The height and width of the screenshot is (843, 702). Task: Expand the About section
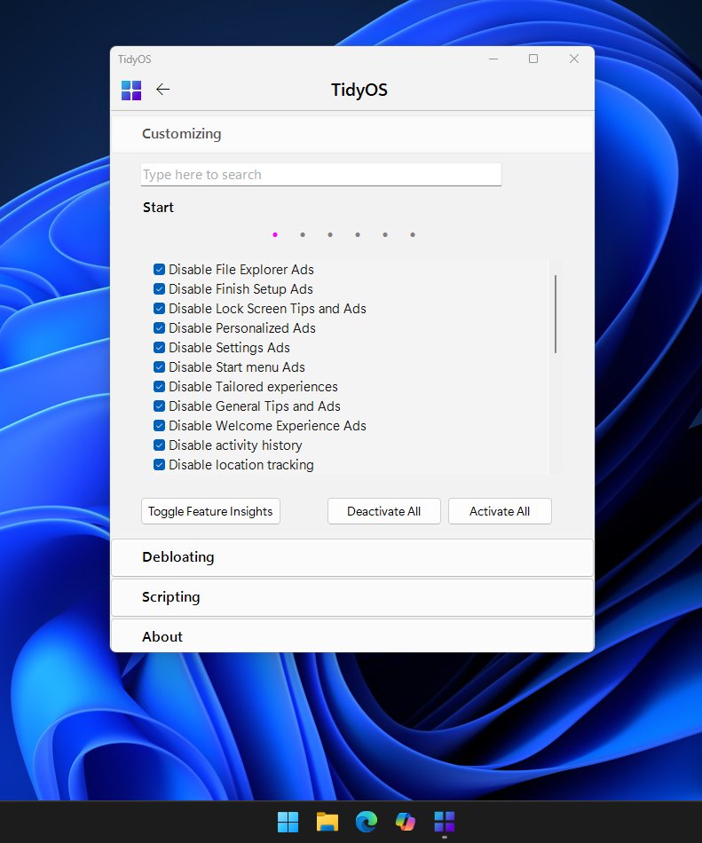pos(352,636)
